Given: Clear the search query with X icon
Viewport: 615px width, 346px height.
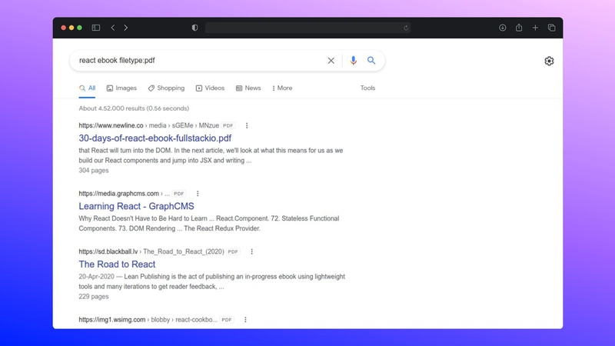Looking at the screenshot, I should [x=331, y=61].
